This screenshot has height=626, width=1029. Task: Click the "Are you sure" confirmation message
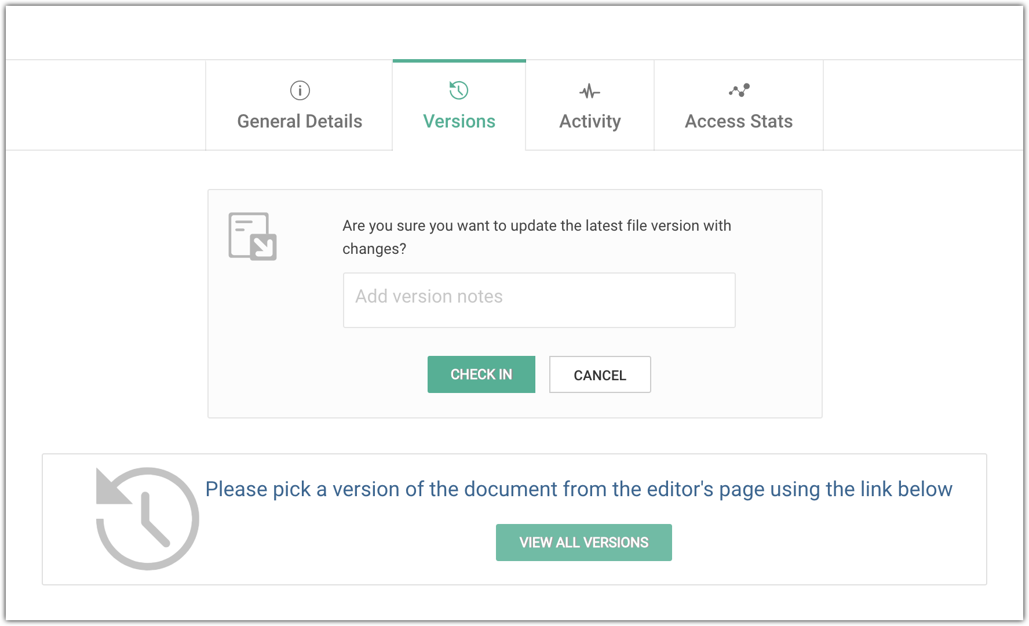537,236
